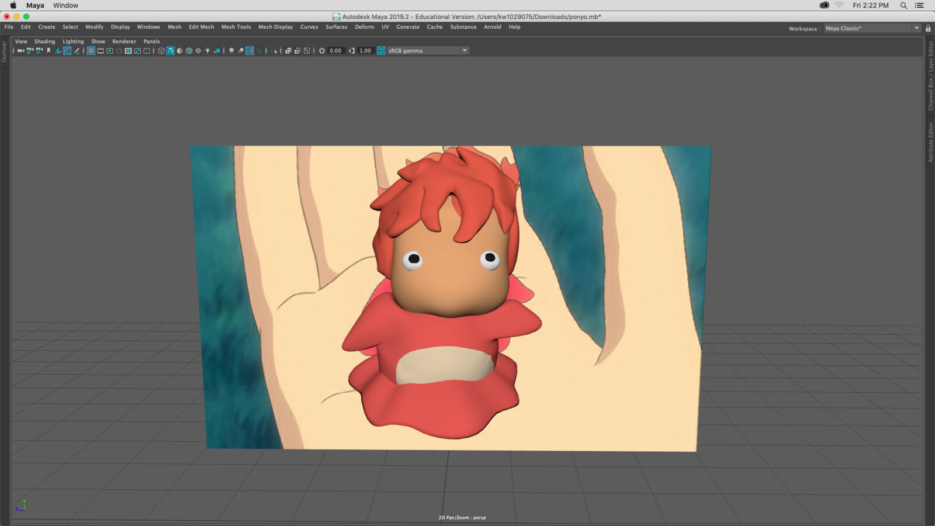The width and height of the screenshot is (935, 526).
Task: Toggle the viewport Grid display
Action: (91, 51)
